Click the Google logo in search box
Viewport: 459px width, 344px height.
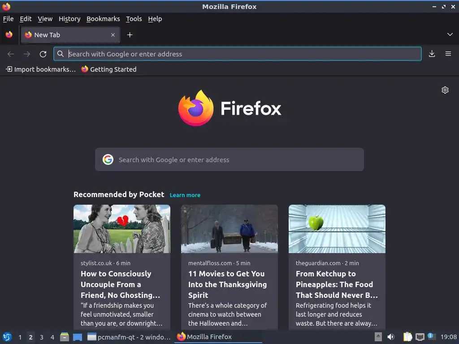(108, 160)
